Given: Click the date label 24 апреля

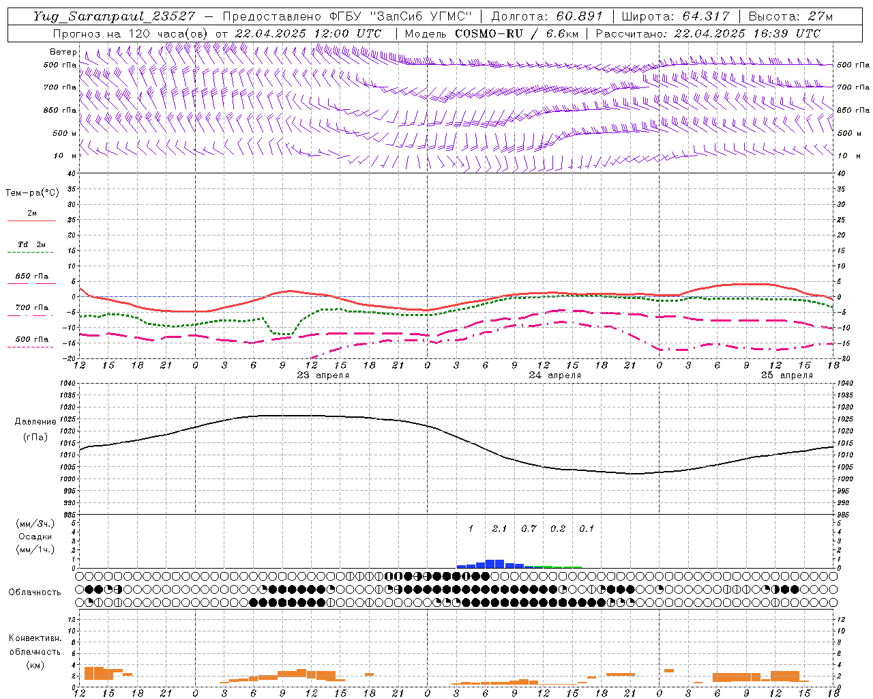Looking at the screenshot, I should [555, 375].
